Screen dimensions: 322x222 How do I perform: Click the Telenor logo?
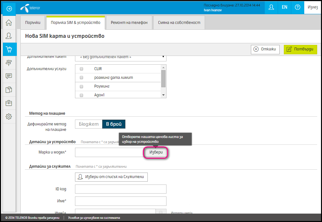coord(30,8)
